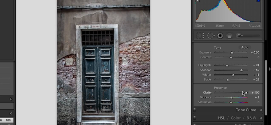Select the Graduated Filter tool
271x125 pixels.
pos(229,36)
